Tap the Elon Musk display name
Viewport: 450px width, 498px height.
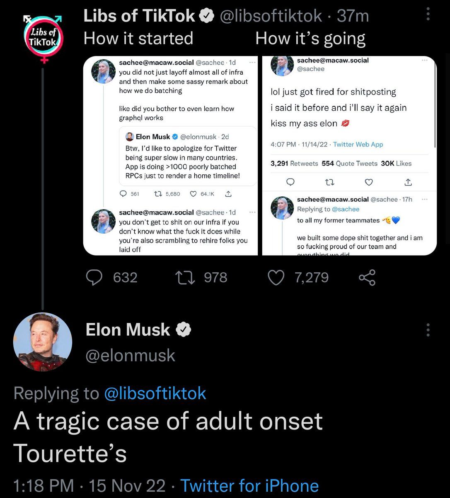click(128, 330)
